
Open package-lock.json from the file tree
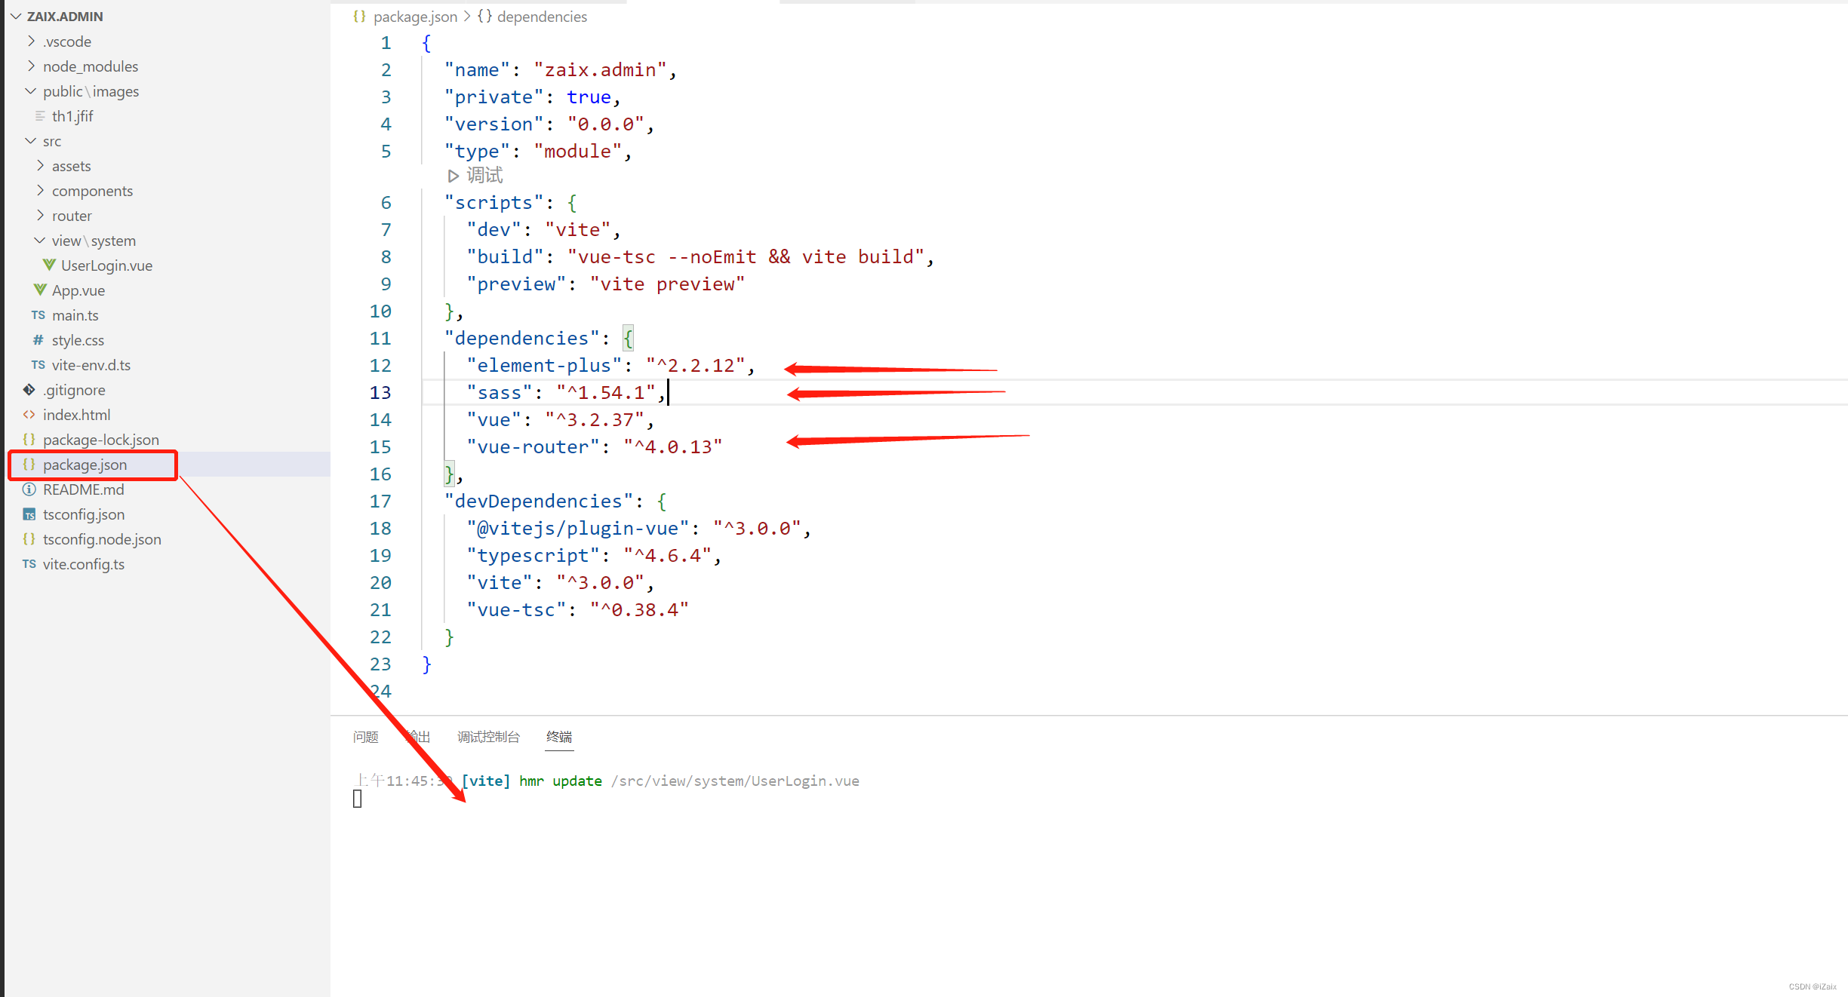(101, 439)
